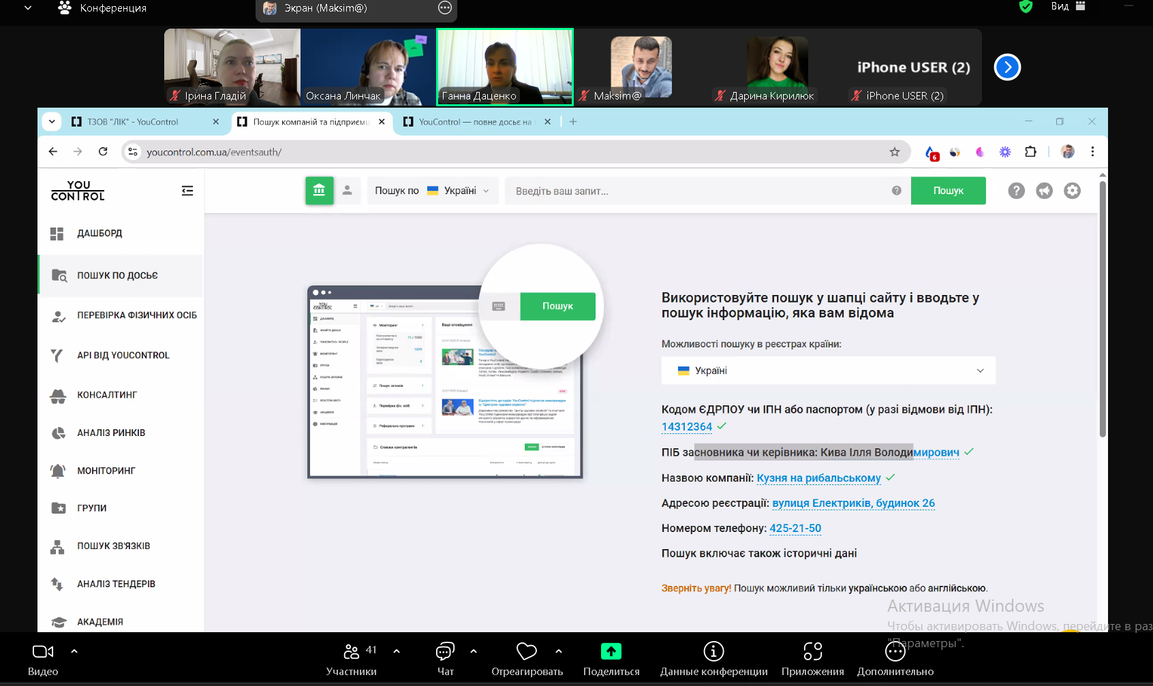Switch to person search icon
The height and width of the screenshot is (686, 1153).
pyautogui.click(x=348, y=191)
